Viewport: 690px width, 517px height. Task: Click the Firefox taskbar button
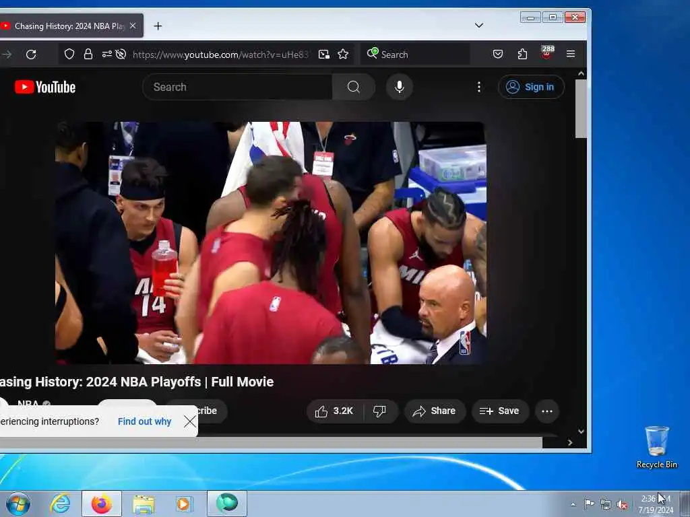(102, 504)
